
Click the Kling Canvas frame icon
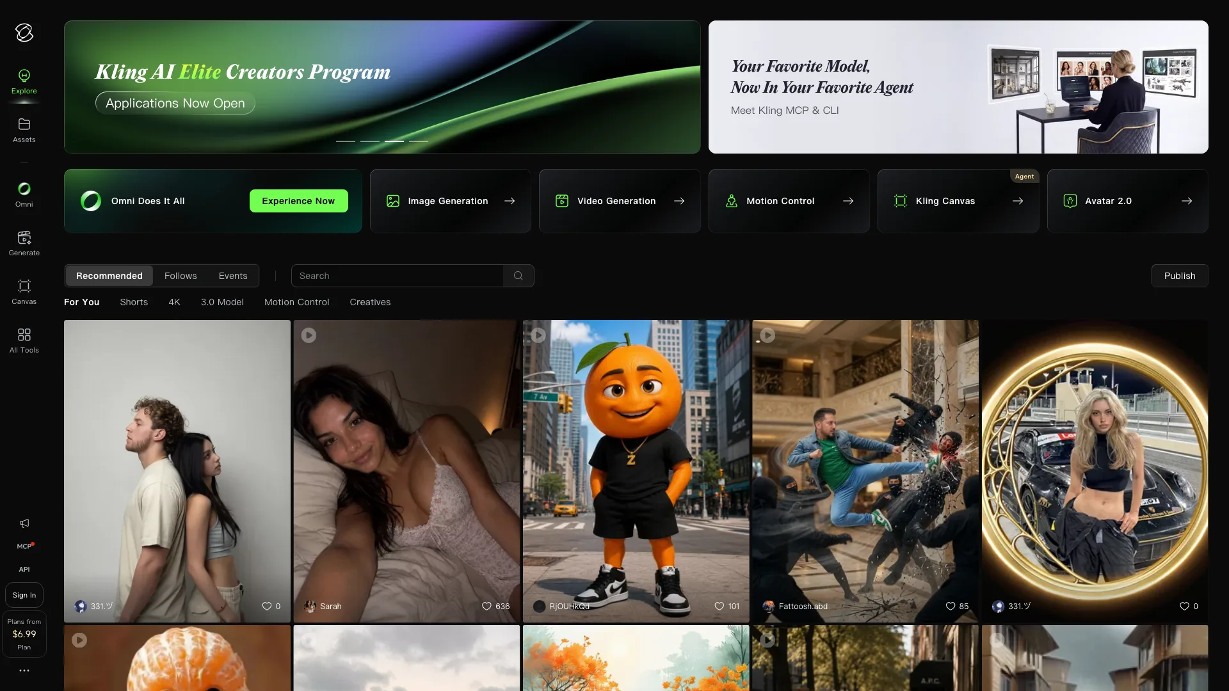(x=901, y=201)
